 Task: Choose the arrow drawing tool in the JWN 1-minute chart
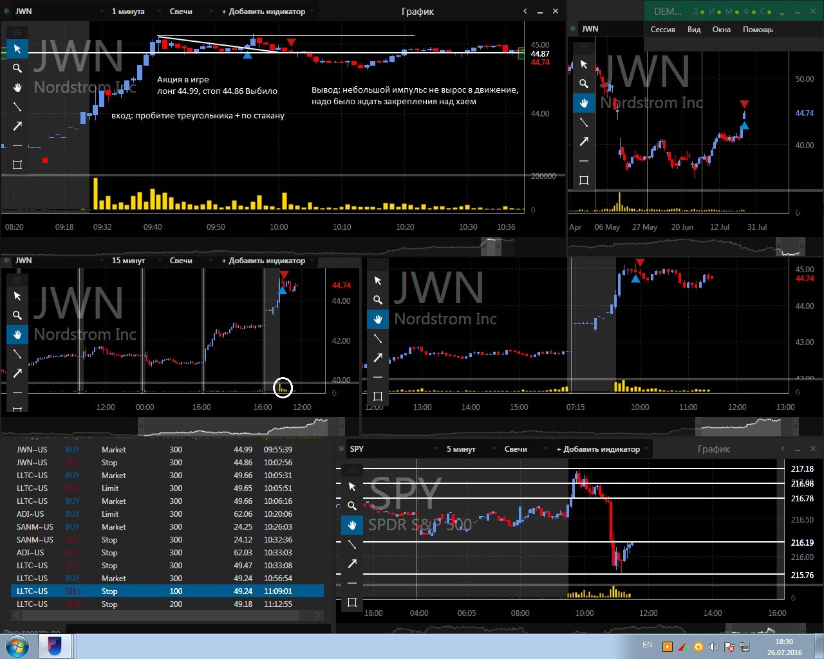[x=17, y=126]
